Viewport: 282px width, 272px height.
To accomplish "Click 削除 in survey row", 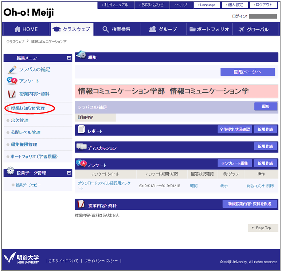I will pos(270,186).
